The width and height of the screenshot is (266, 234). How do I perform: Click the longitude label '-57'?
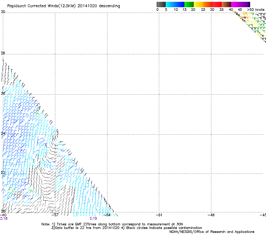[55, 215]
